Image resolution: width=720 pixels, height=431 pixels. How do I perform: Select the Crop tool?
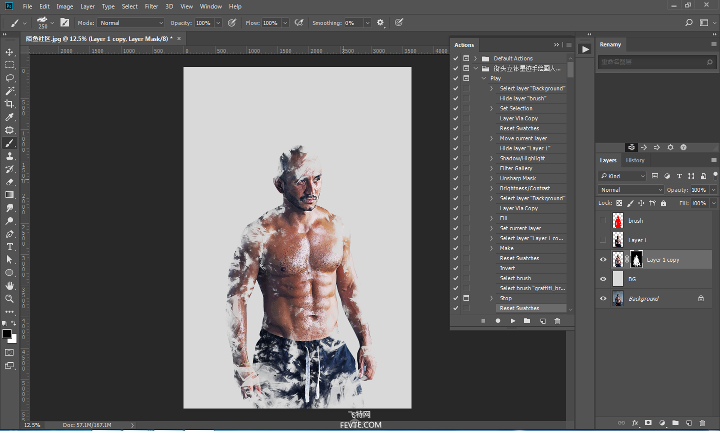(x=9, y=104)
